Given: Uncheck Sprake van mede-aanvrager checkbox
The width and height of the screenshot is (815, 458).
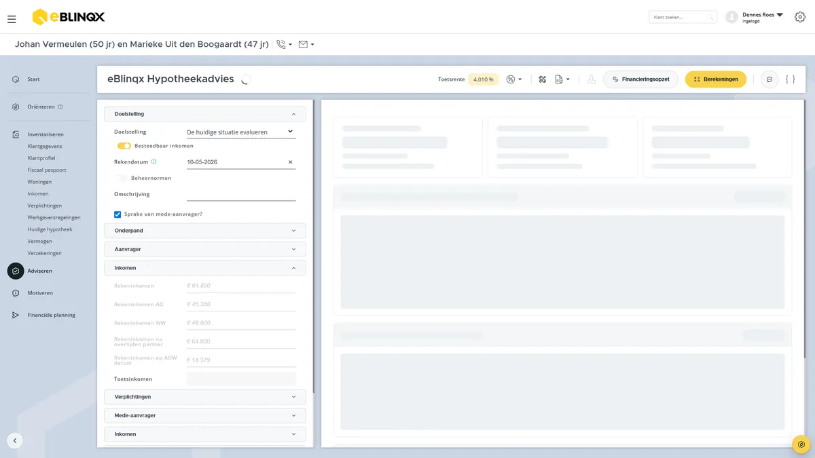Looking at the screenshot, I should point(117,214).
